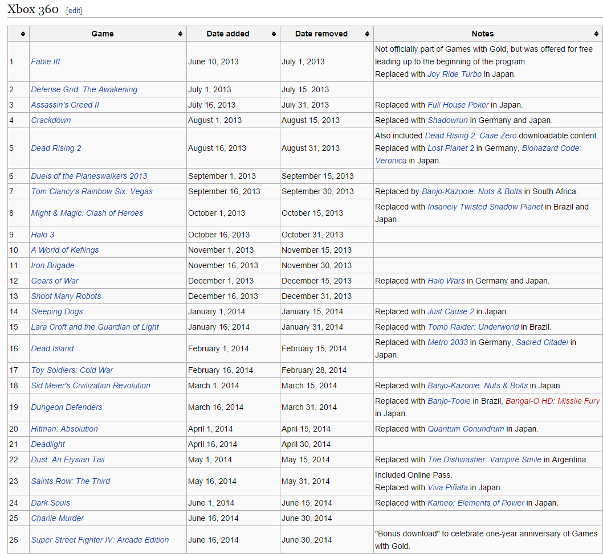Open the Iron Brigade link
The height and width of the screenshot is (554, 603).
click(52, 265)
